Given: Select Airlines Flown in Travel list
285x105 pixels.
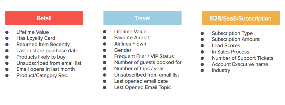Looking at the screenshot, I should click(x=130, y=44).
